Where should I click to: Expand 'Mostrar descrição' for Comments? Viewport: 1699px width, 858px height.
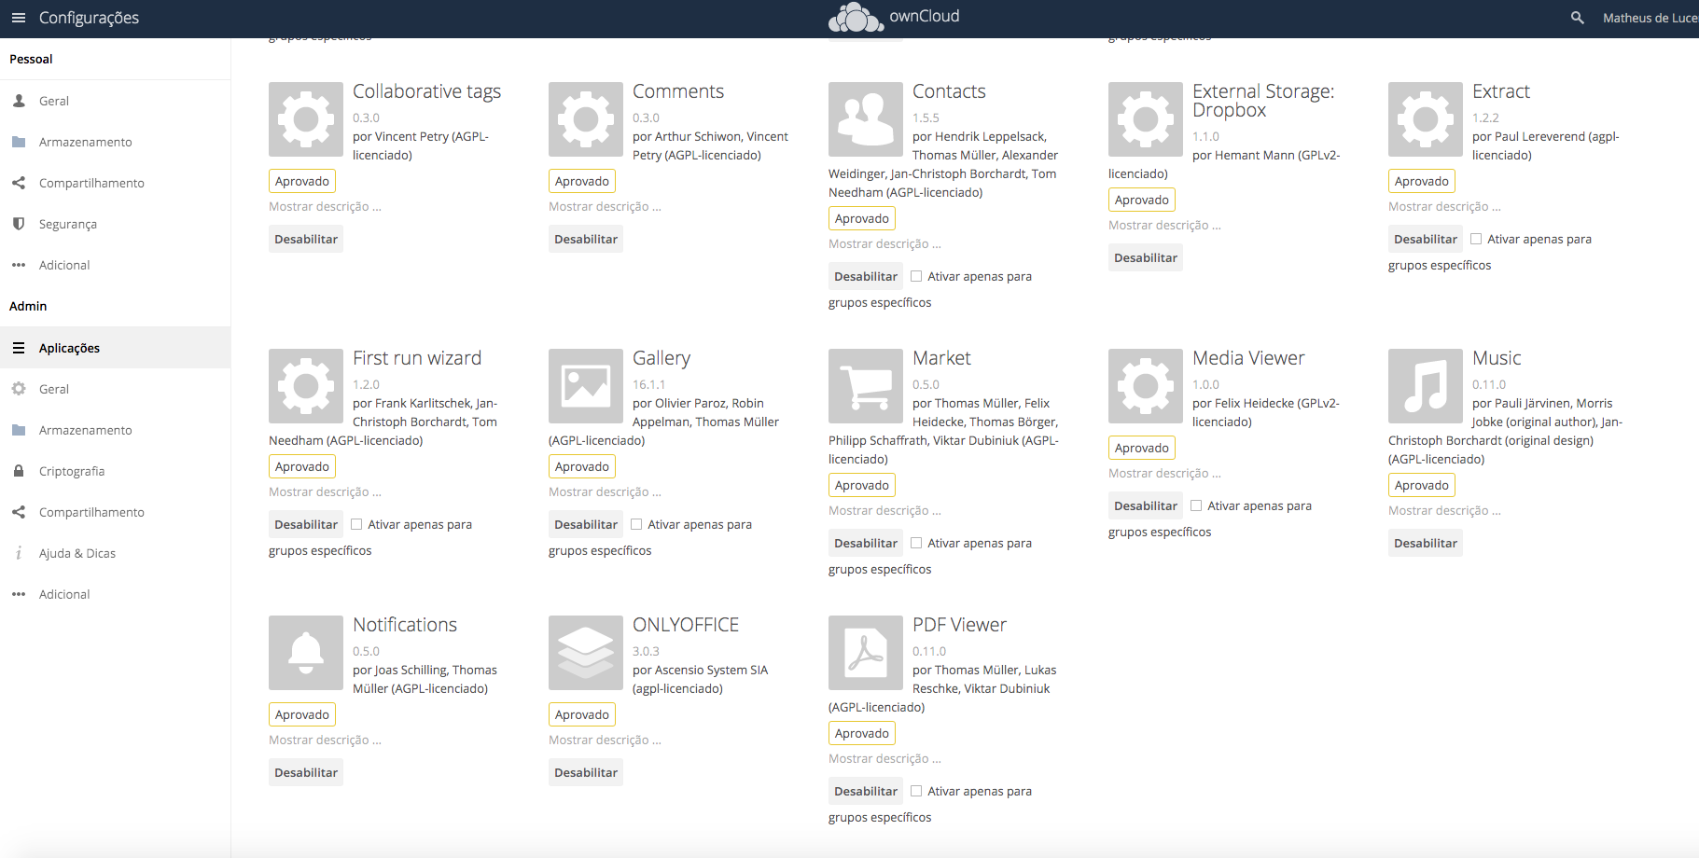coord(605,206)
